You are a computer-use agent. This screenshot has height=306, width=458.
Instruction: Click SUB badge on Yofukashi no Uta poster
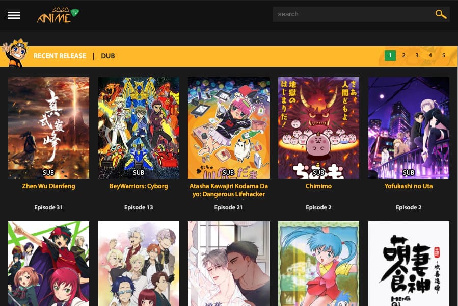click(409, 172)
